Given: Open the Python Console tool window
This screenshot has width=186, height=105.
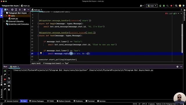Looking at the screenshot, I should (x=63, y=101).
